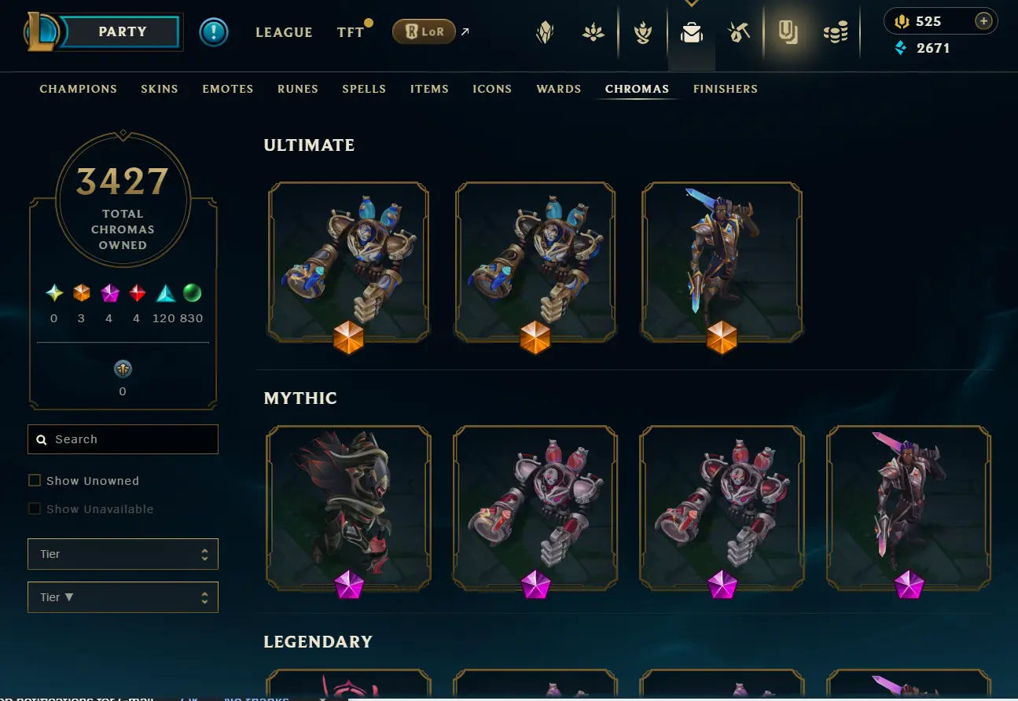Viewport: 1018px width, 701px height.
Task: Switch to the Skins tab
Action: pos(160,89)
